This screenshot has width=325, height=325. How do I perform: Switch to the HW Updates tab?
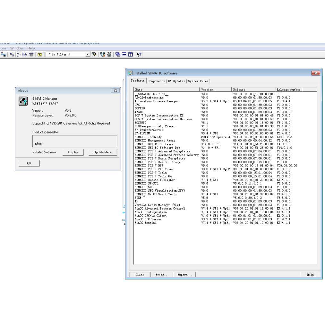[176, 81]
